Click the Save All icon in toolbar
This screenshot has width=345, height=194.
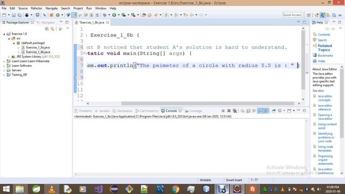tap(19, 15)
